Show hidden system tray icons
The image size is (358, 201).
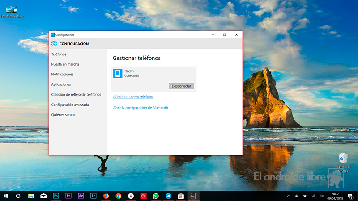(289, 196)
